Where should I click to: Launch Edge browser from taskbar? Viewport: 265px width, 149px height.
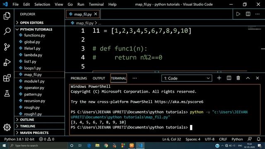click(89, 145)
